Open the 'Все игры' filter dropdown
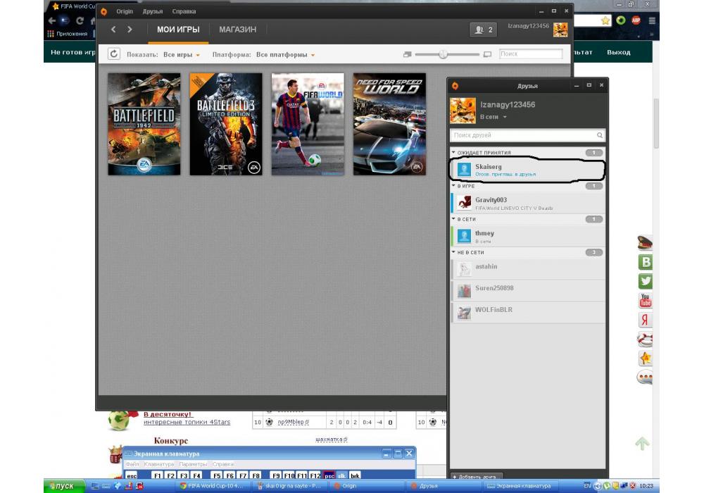Screen dimensions: 704x493 (182, 55)
